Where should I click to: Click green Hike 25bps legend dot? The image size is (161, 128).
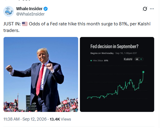pyautogui.click(x=91, y=61)
